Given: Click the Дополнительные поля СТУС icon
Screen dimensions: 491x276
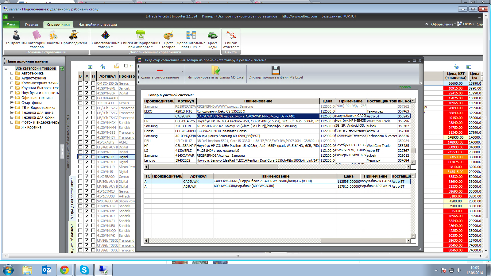Looking at the screenshot, I should point(191,35).
